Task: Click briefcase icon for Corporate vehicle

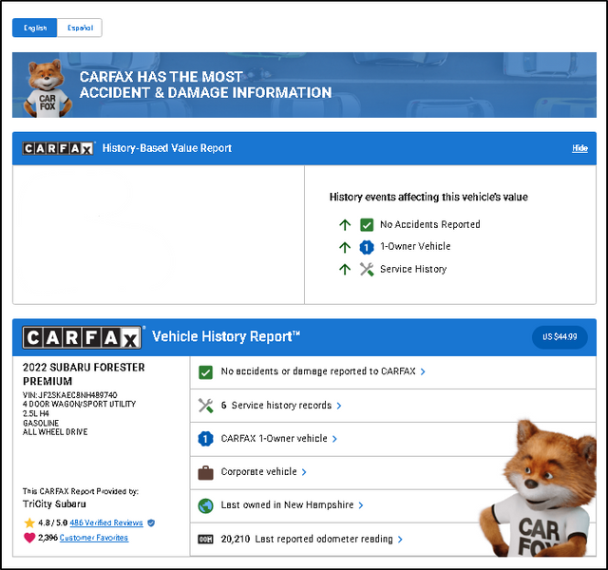Action: coord(205,473)
